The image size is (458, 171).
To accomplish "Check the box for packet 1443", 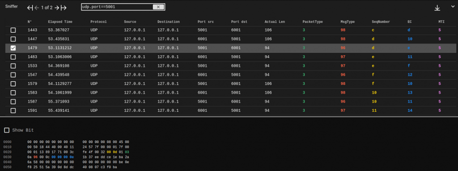I will pos(13,30).
